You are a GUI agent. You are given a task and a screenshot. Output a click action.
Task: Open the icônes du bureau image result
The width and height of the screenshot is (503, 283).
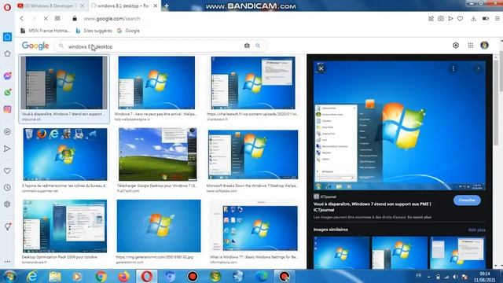coord(64,155)
